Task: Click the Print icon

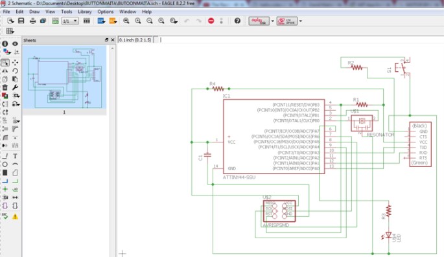Action: (x=33, y=21)
